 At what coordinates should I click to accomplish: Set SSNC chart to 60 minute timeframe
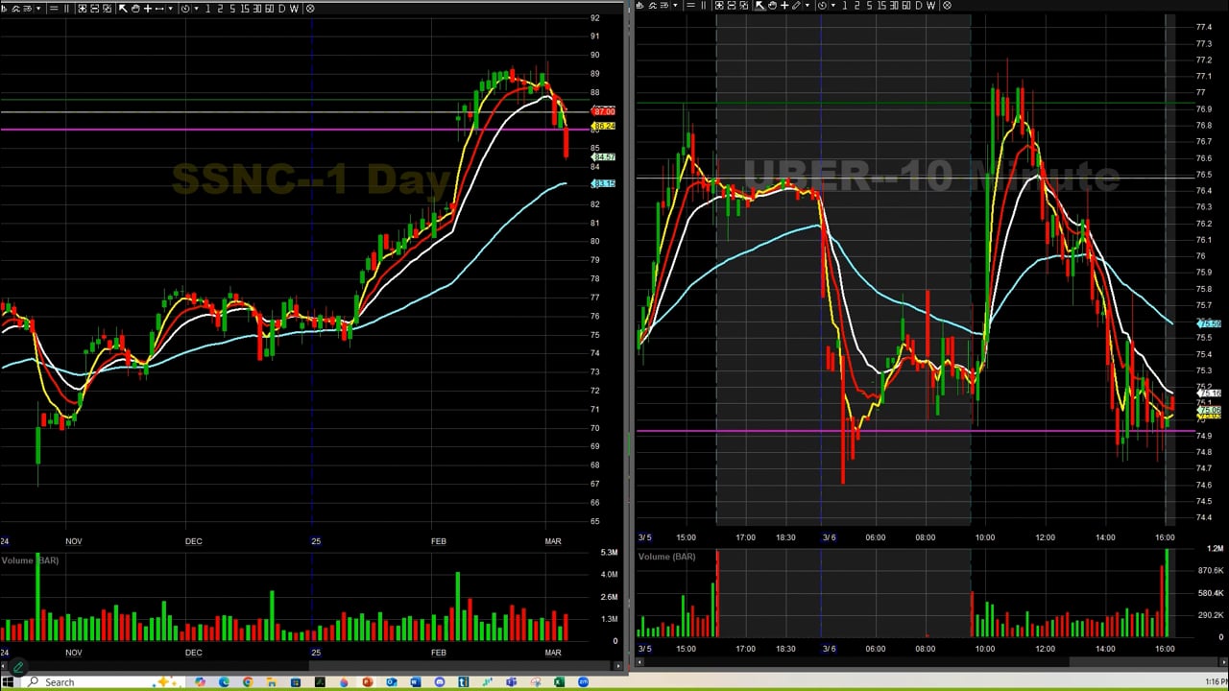click(269, 9)
